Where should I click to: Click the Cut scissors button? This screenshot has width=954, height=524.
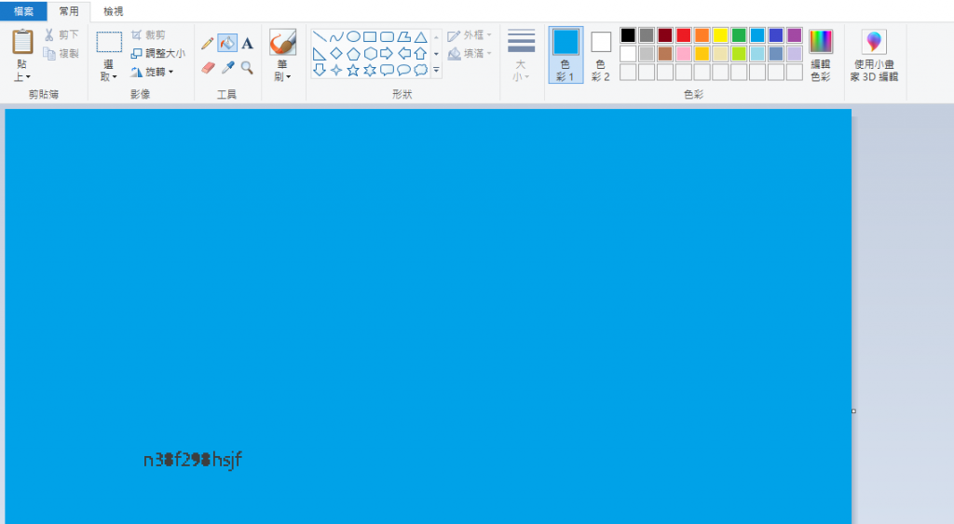pyautogui.click(x=61, y=35)
